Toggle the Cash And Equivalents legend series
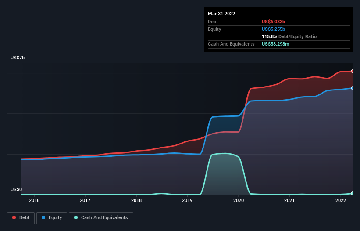Screen dimensions: 360x231 coord(101,218)
